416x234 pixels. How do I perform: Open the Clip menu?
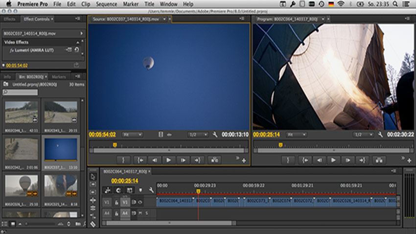(86, 4)
